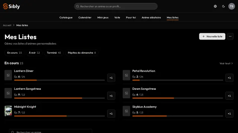Click the Ép. 9 / 12 text
Screen dimensions: 238x133
point(19,95)
